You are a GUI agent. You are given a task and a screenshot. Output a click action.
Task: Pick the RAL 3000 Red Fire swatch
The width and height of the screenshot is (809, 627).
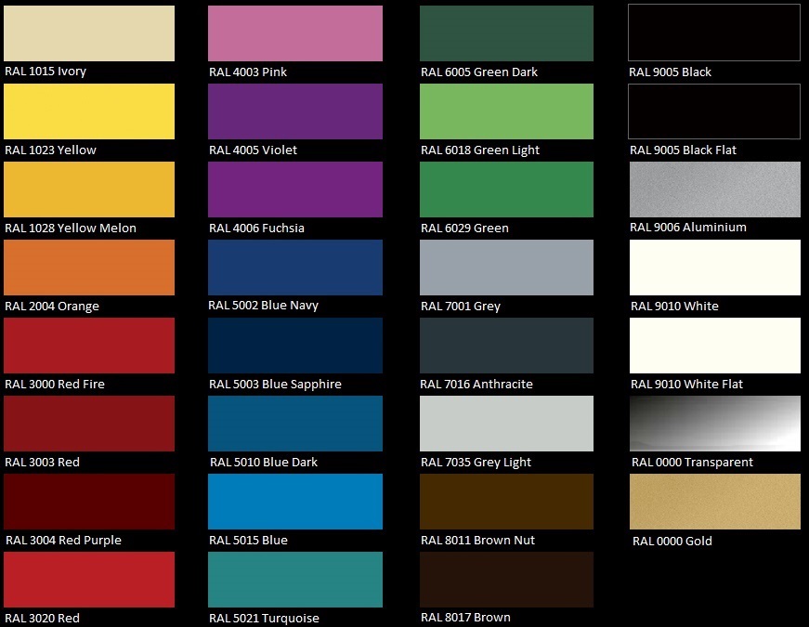pyautogui.click(x=89, y=346)
